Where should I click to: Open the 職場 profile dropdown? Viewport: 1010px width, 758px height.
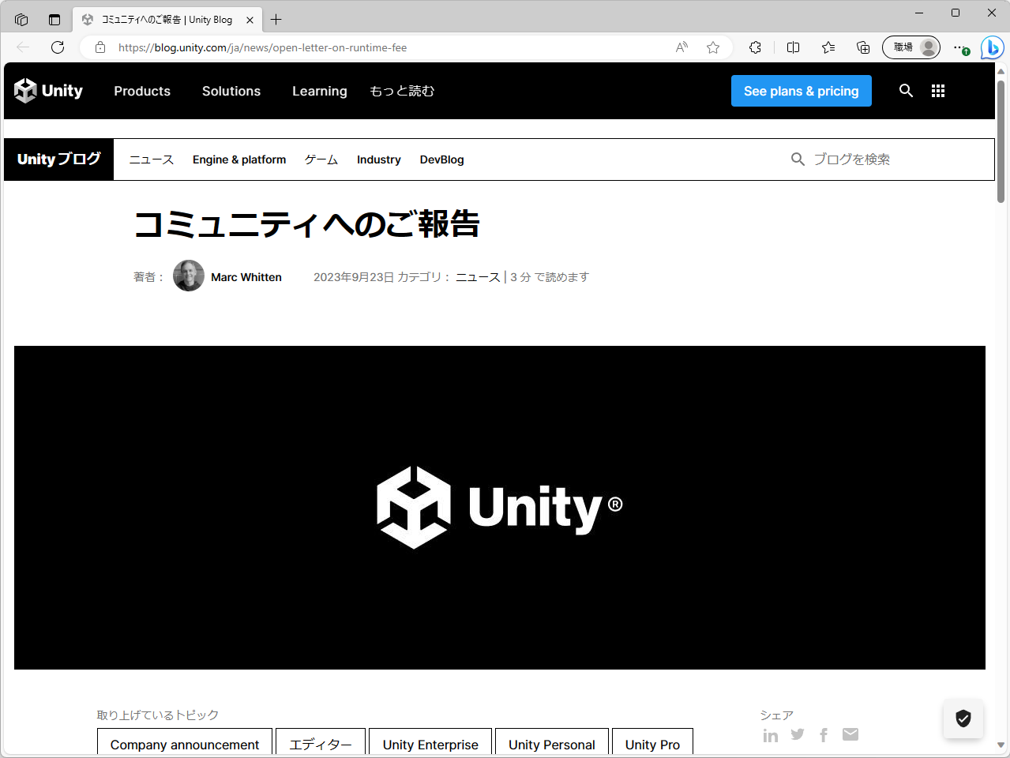click(x=911, y=47)
